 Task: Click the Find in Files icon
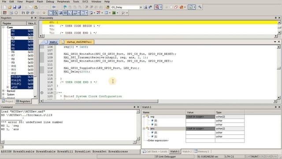tap(108, 7)
